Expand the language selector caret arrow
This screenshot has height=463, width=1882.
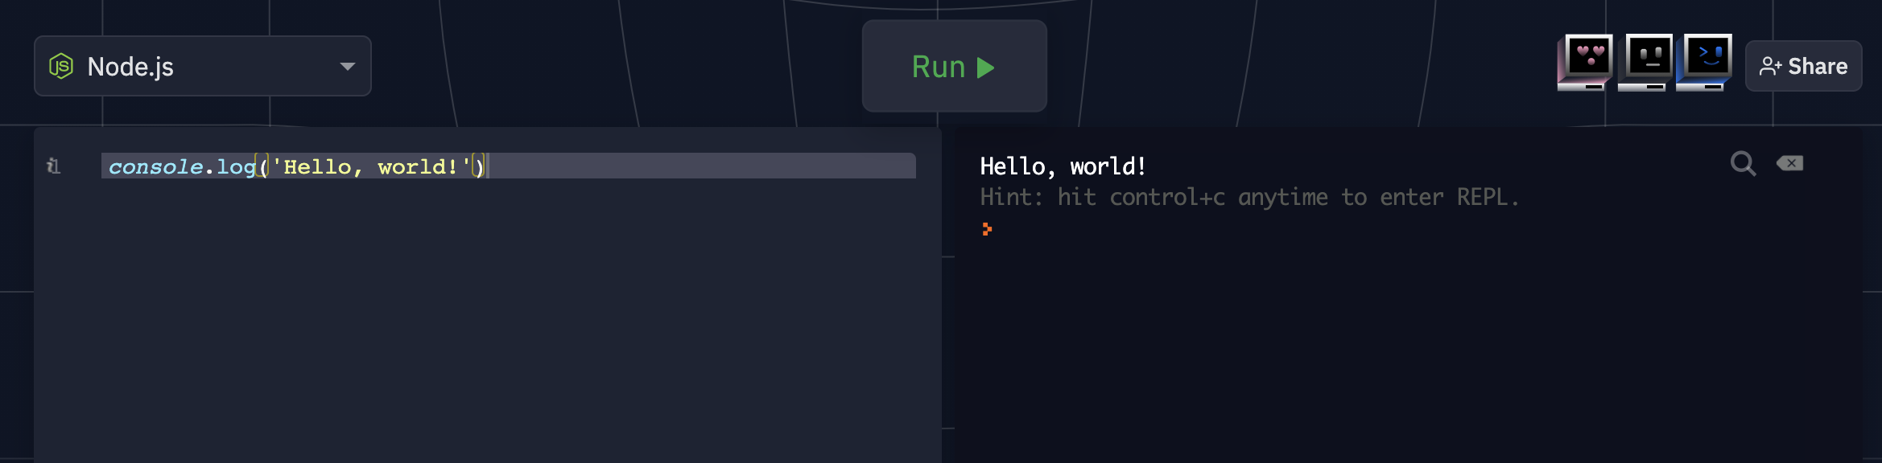(x=347, y=66)
